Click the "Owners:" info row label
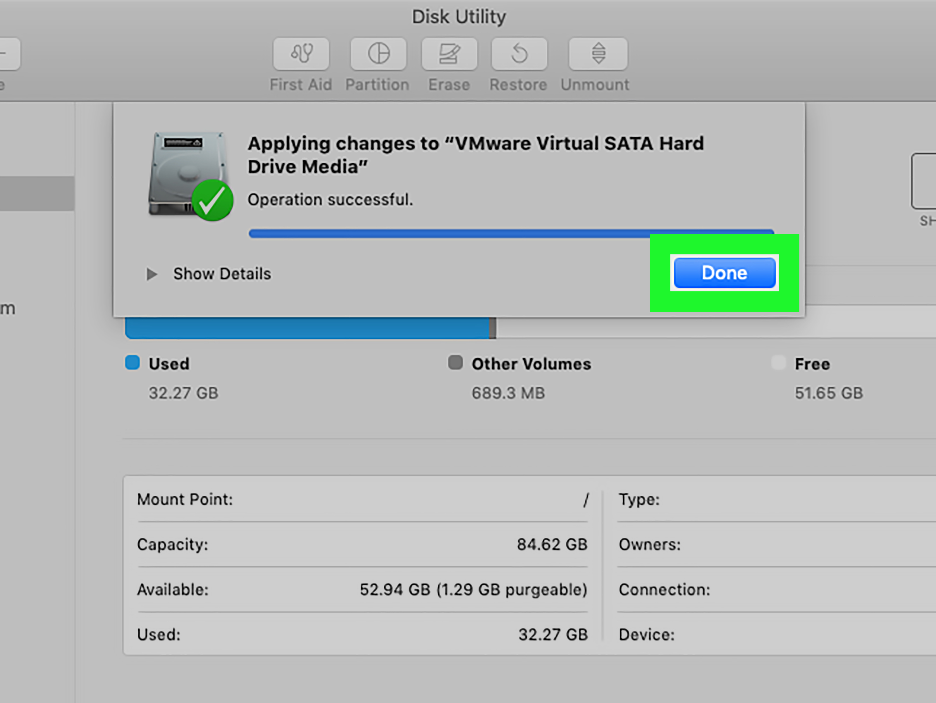936x703 pixels. click(650, 545)
